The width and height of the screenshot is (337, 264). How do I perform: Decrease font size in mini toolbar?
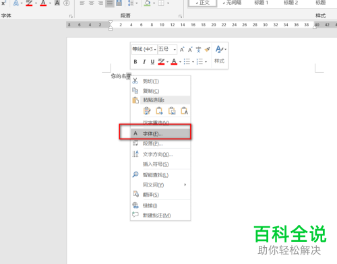[x=190, y=49]
